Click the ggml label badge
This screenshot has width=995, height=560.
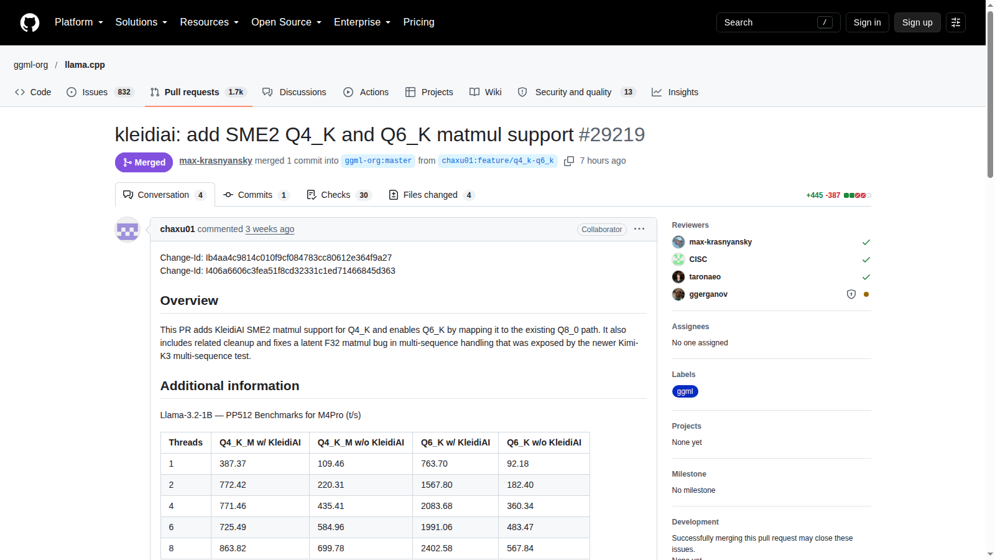(x=685, y=391)
